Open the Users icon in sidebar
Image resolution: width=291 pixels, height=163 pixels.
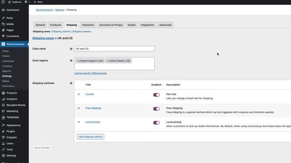tap(3, 144)
